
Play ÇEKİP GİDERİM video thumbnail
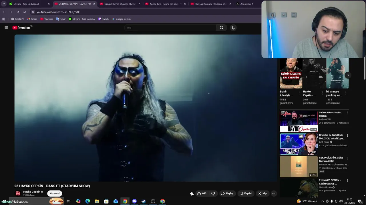click(x=299, y=167)
